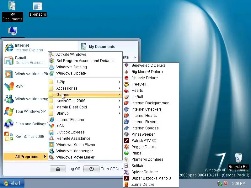Click the Log Off button
Screen dimensions: 251x188
[x=65, y=169]
